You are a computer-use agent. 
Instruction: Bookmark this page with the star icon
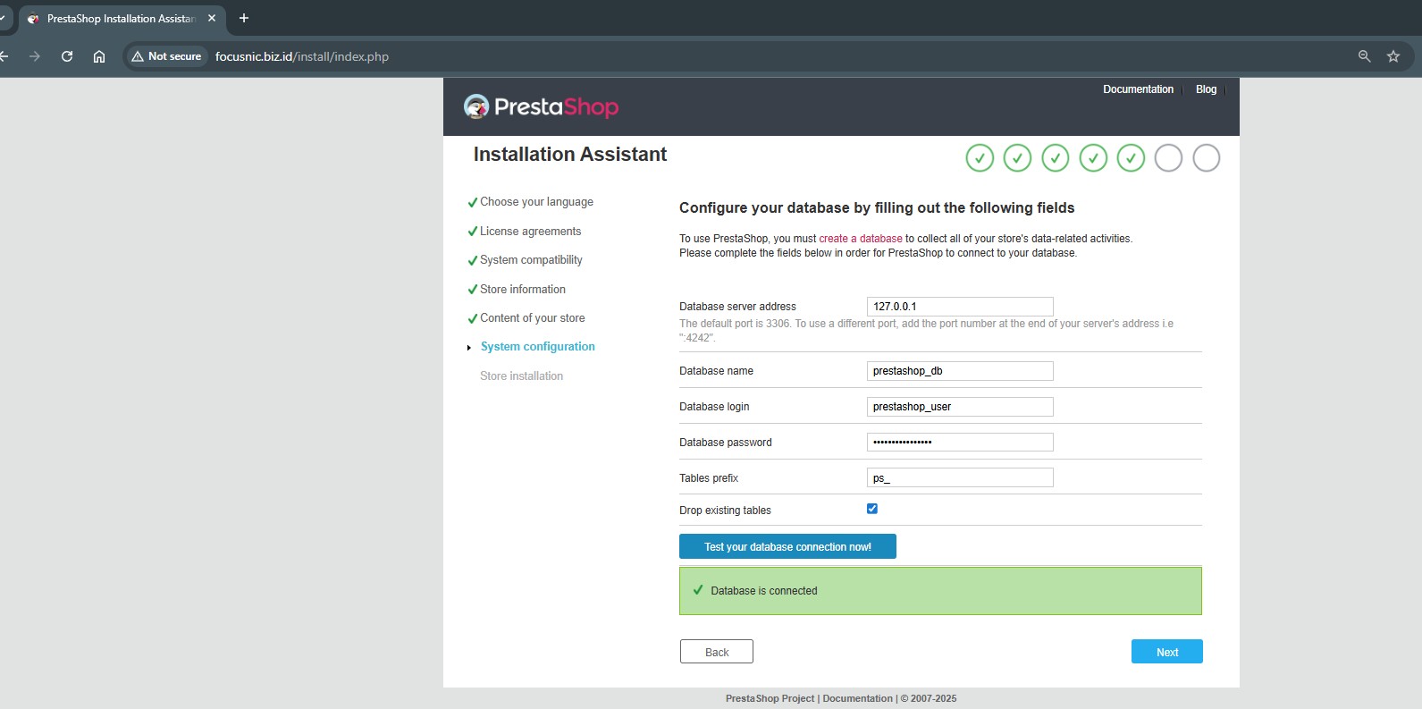point(1393,56)
